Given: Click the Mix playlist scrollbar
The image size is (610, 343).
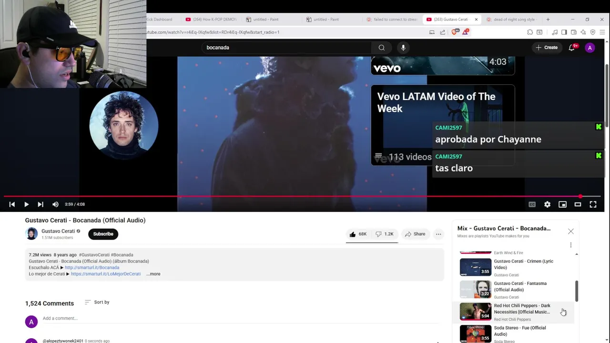Looking at the screenshot, I should (x=577, y=291).
